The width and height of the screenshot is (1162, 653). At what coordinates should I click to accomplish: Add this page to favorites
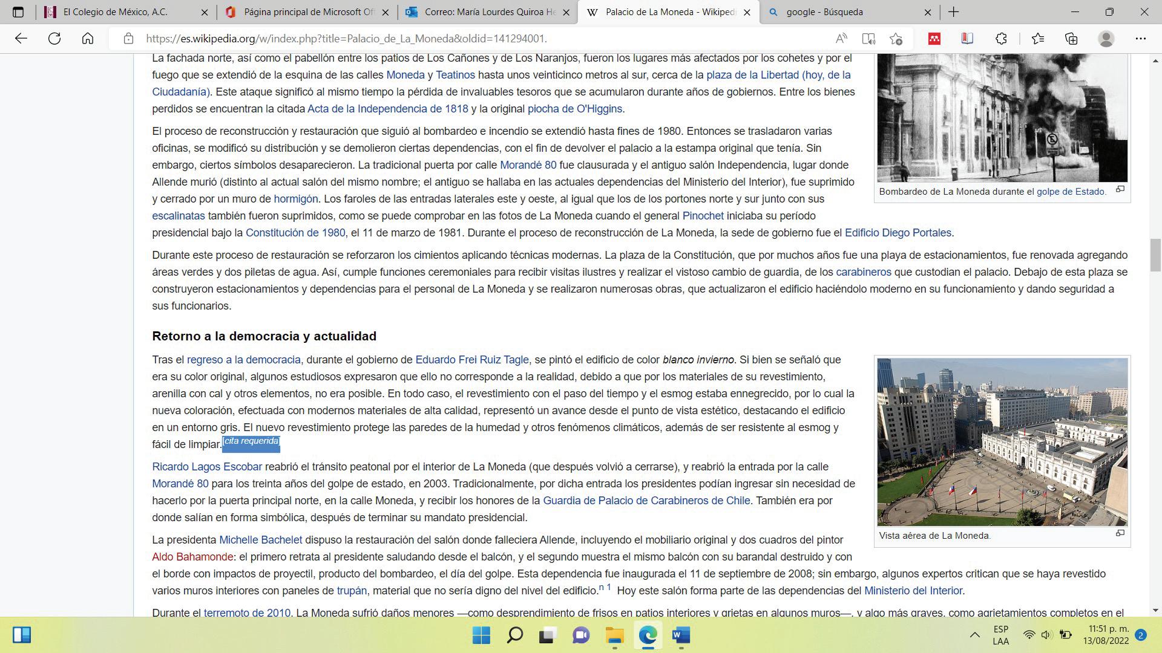(896, 39)
